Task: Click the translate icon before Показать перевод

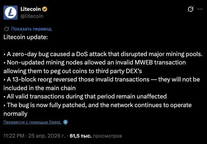Action: [7, 29]
